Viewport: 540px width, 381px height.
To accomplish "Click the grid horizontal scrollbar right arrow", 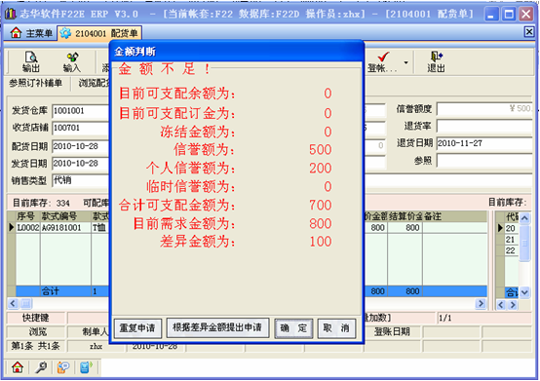I will point(481,304).
